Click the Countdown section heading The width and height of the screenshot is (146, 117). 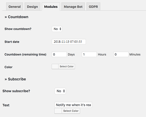(x=16, y=17)
